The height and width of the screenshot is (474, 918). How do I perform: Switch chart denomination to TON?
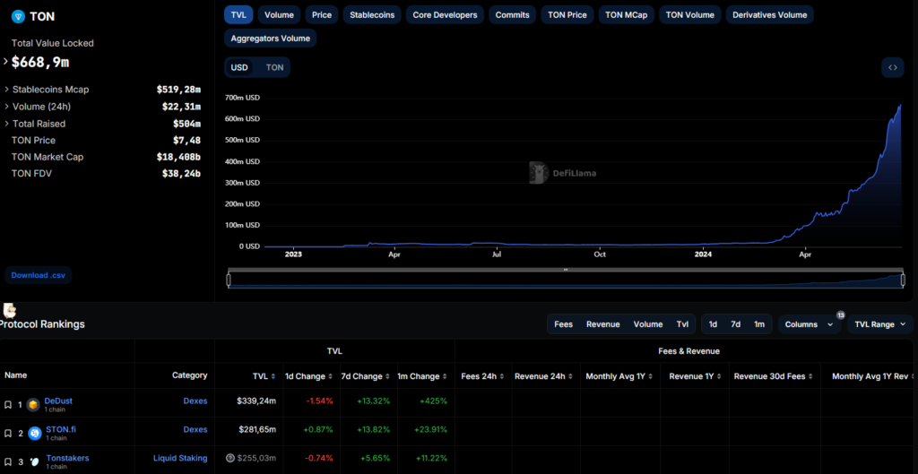pos(274,67)
